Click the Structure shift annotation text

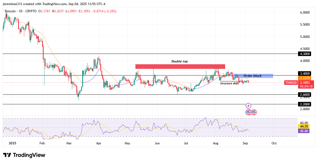[x=229, y=83]
